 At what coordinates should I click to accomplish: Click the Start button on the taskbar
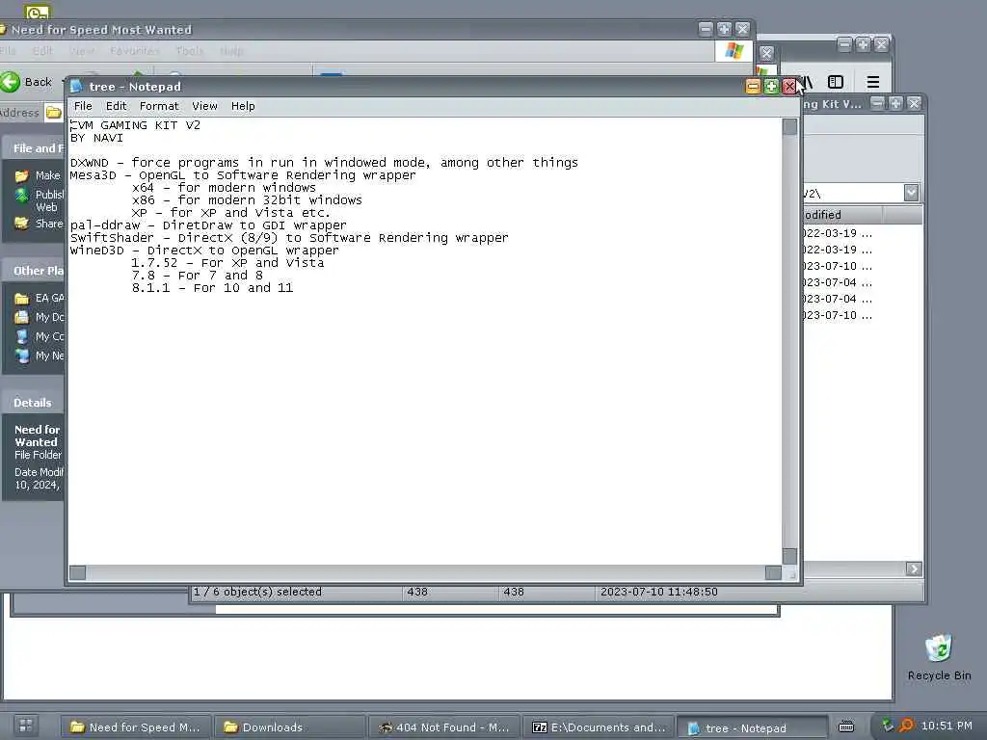(x=26, y=726)
